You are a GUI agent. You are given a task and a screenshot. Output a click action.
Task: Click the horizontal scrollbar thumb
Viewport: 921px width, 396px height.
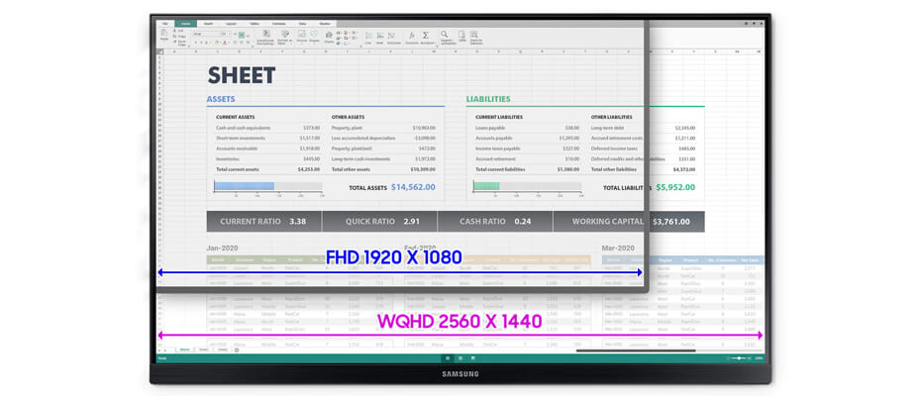click(x=636, y=350)
